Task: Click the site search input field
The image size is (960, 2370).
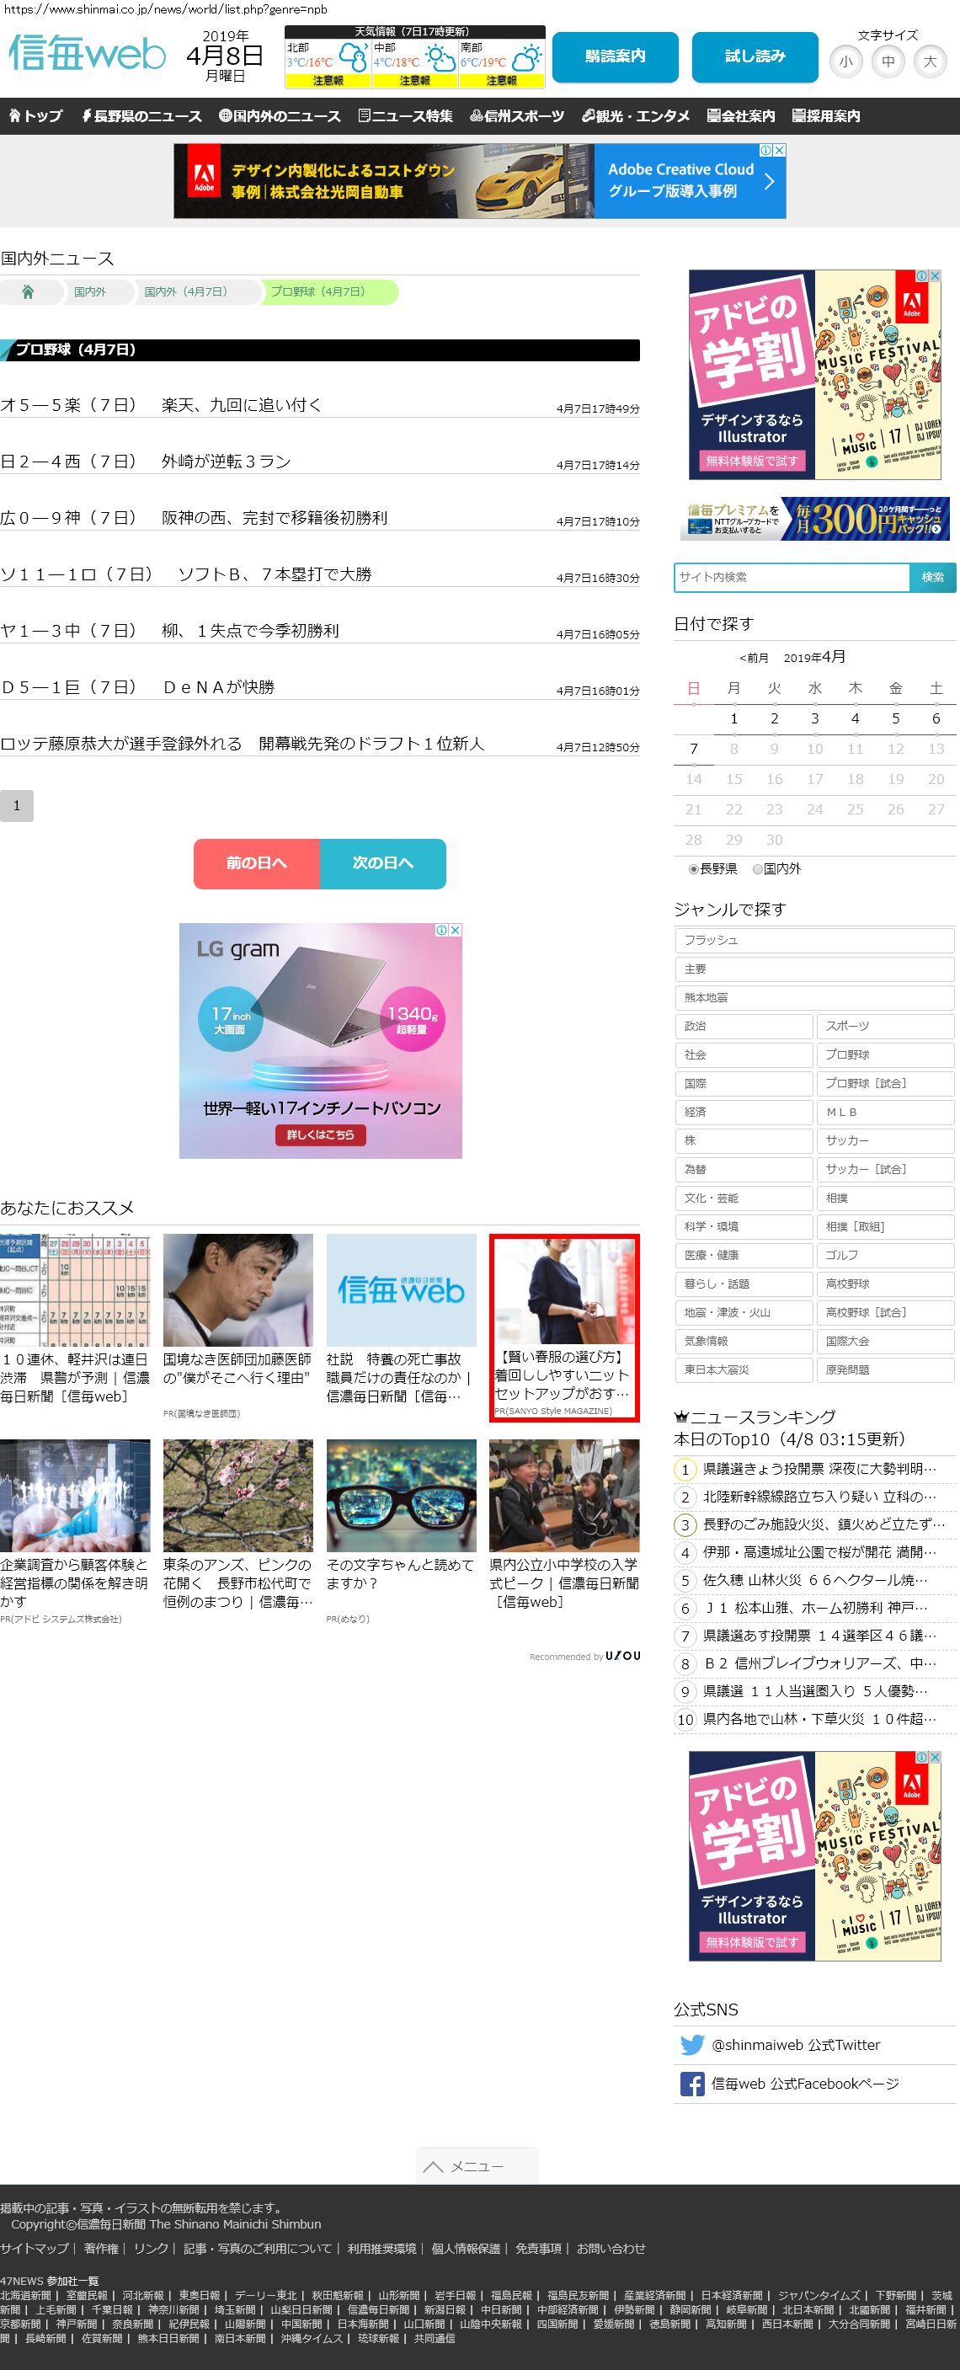Action: click(x=791, y=577)
